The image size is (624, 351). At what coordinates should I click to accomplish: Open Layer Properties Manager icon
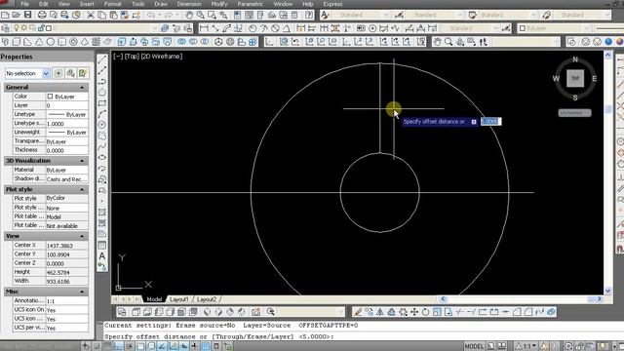tap(6, 28)
